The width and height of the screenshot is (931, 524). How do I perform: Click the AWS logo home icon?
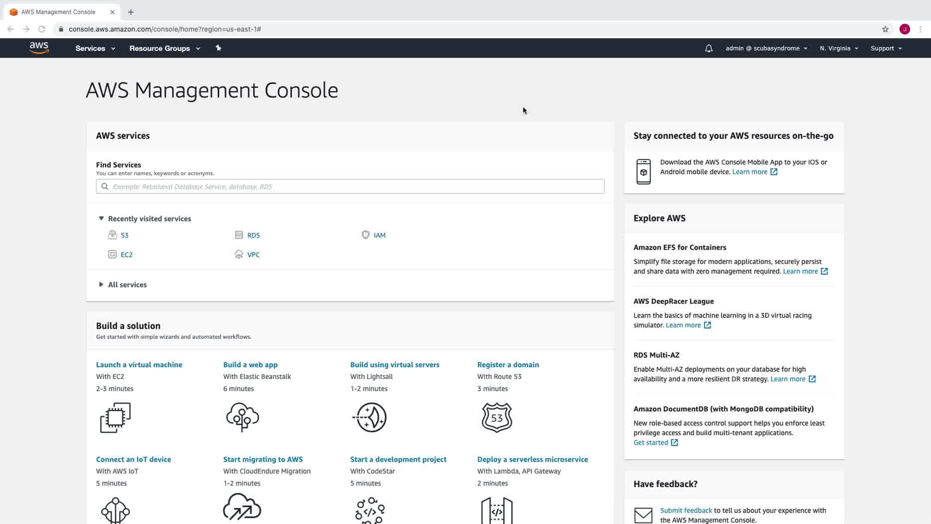[39, 48]
